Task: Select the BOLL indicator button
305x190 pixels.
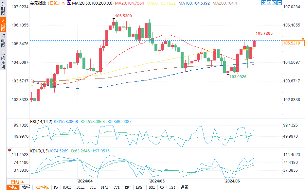Action: (80, 187)
